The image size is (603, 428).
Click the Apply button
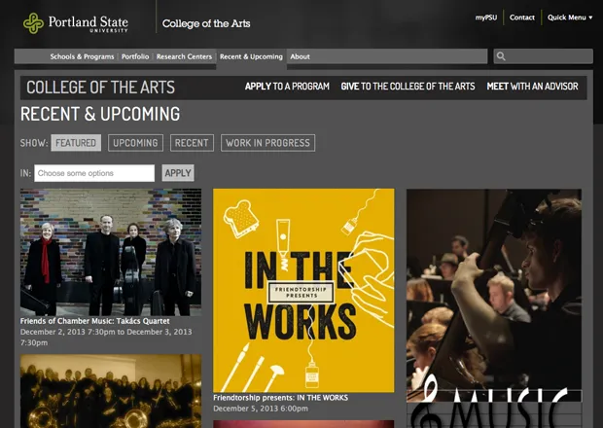point(178,173)
